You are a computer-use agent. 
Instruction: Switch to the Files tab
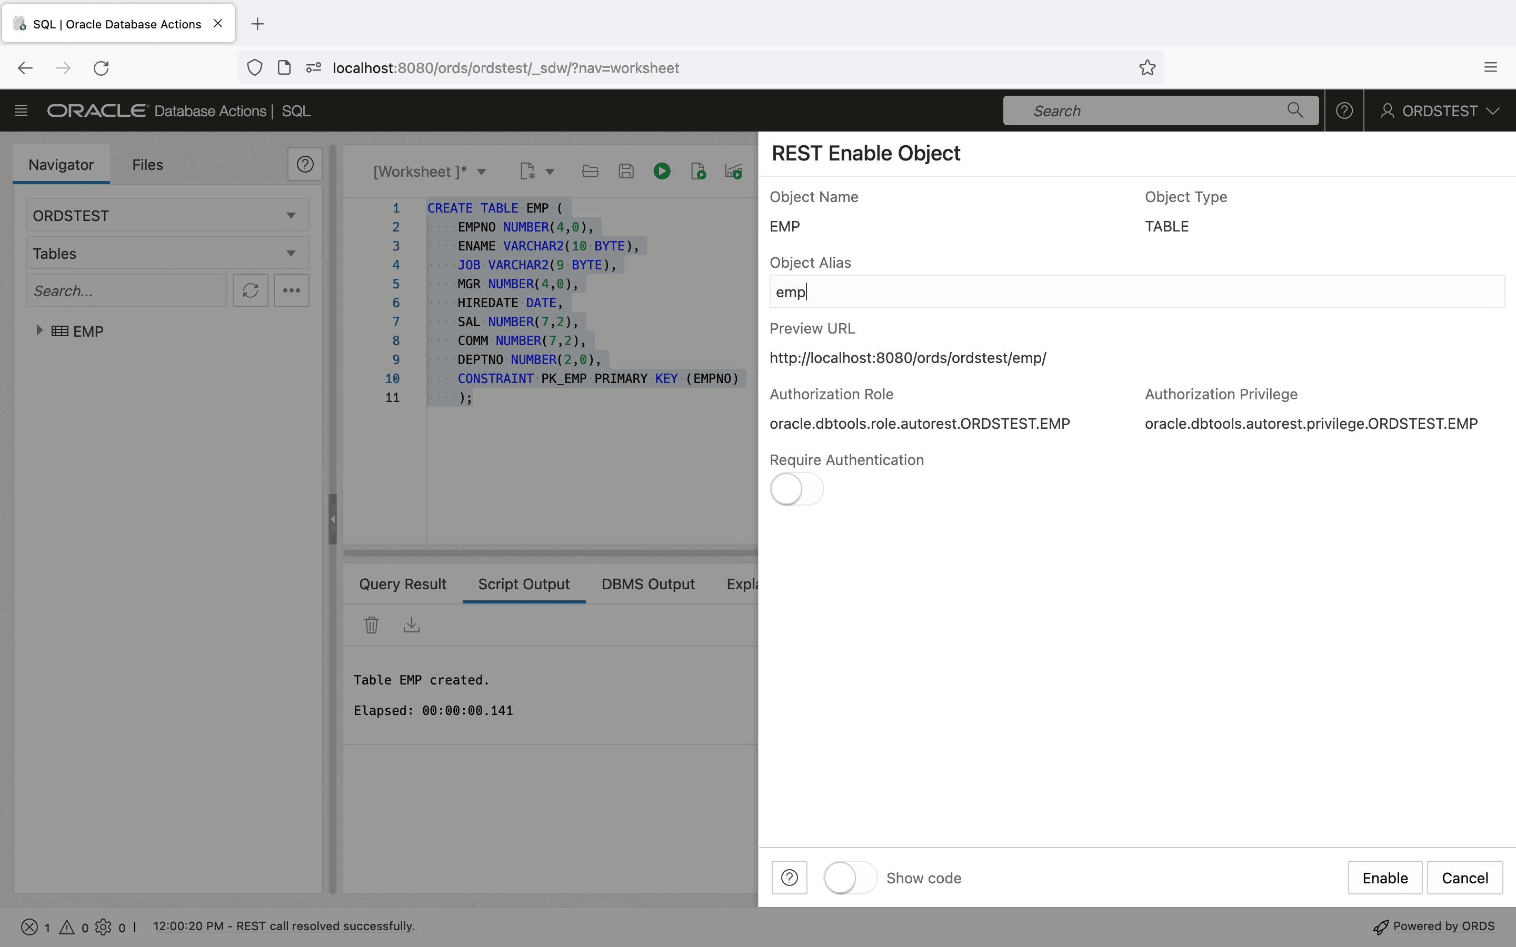pos(147,165)
